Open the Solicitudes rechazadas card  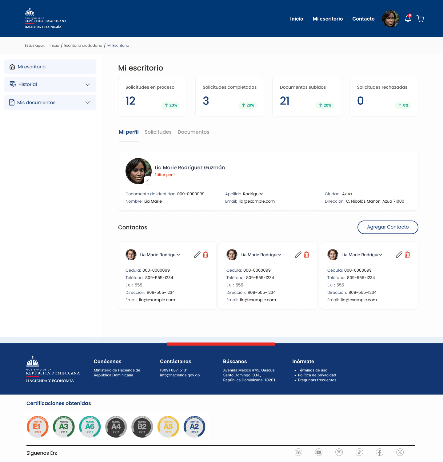click(384, 97)
